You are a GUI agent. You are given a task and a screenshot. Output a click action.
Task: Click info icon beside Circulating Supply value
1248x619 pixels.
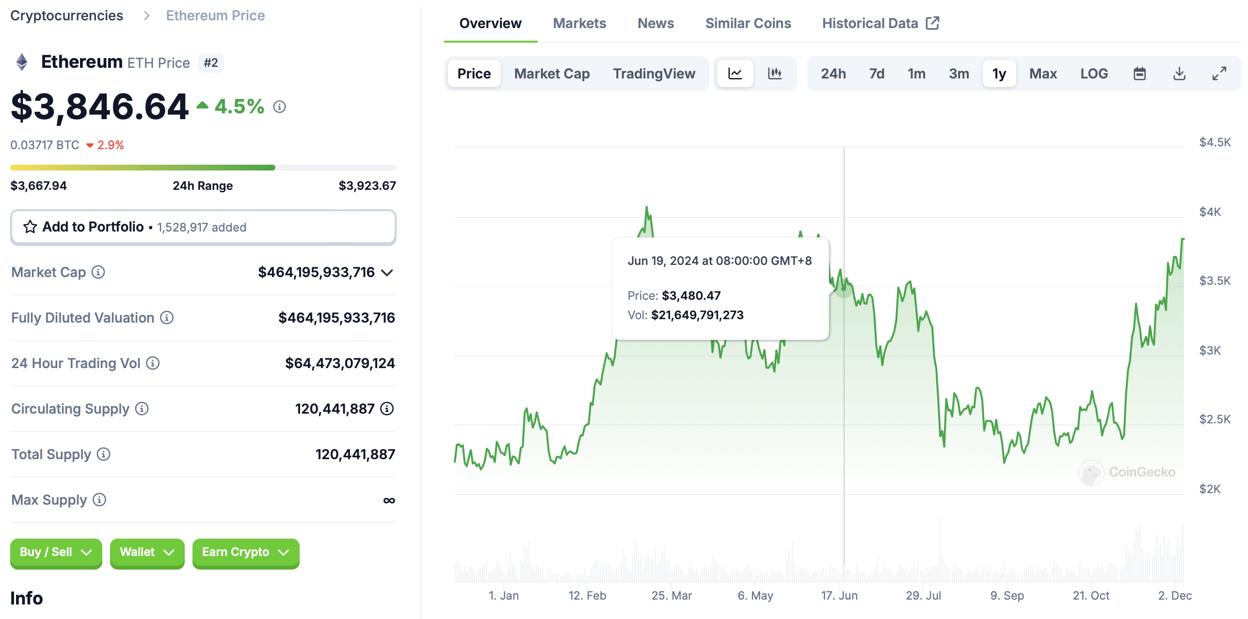pos(387,409)
